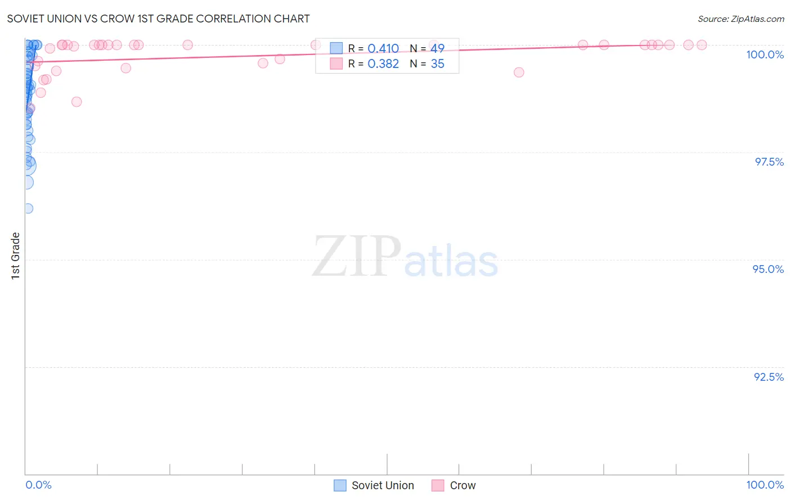Click the R = 0.382 correlation value
The width and height of the screenshot is (791, 501).
[x=374, y=63]
